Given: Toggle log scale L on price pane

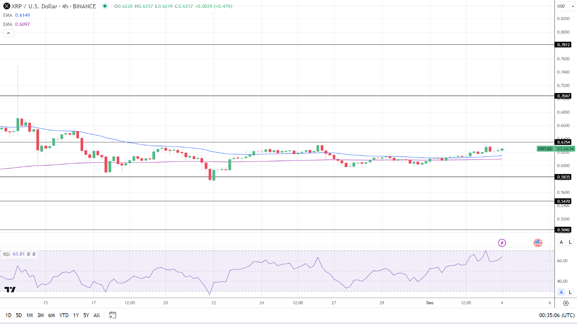Looking at the screenshot, I should click(570, 242).
